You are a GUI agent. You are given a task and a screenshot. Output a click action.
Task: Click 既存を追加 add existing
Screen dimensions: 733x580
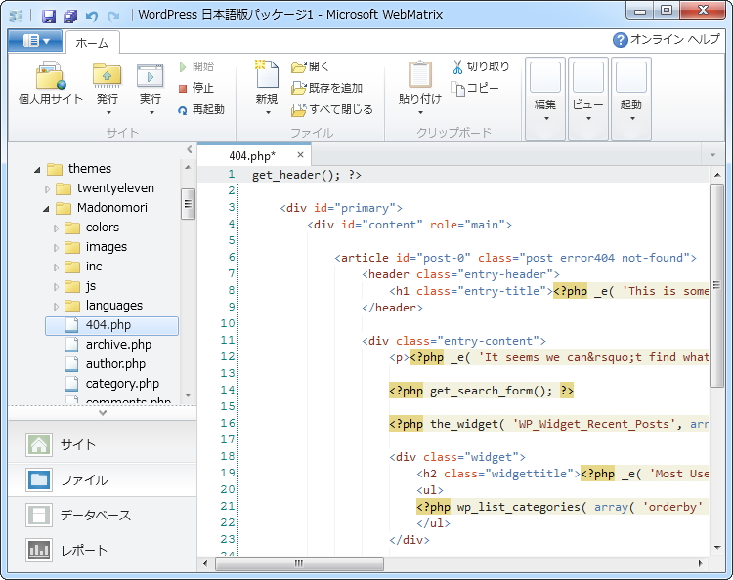(x=326, y=88)
